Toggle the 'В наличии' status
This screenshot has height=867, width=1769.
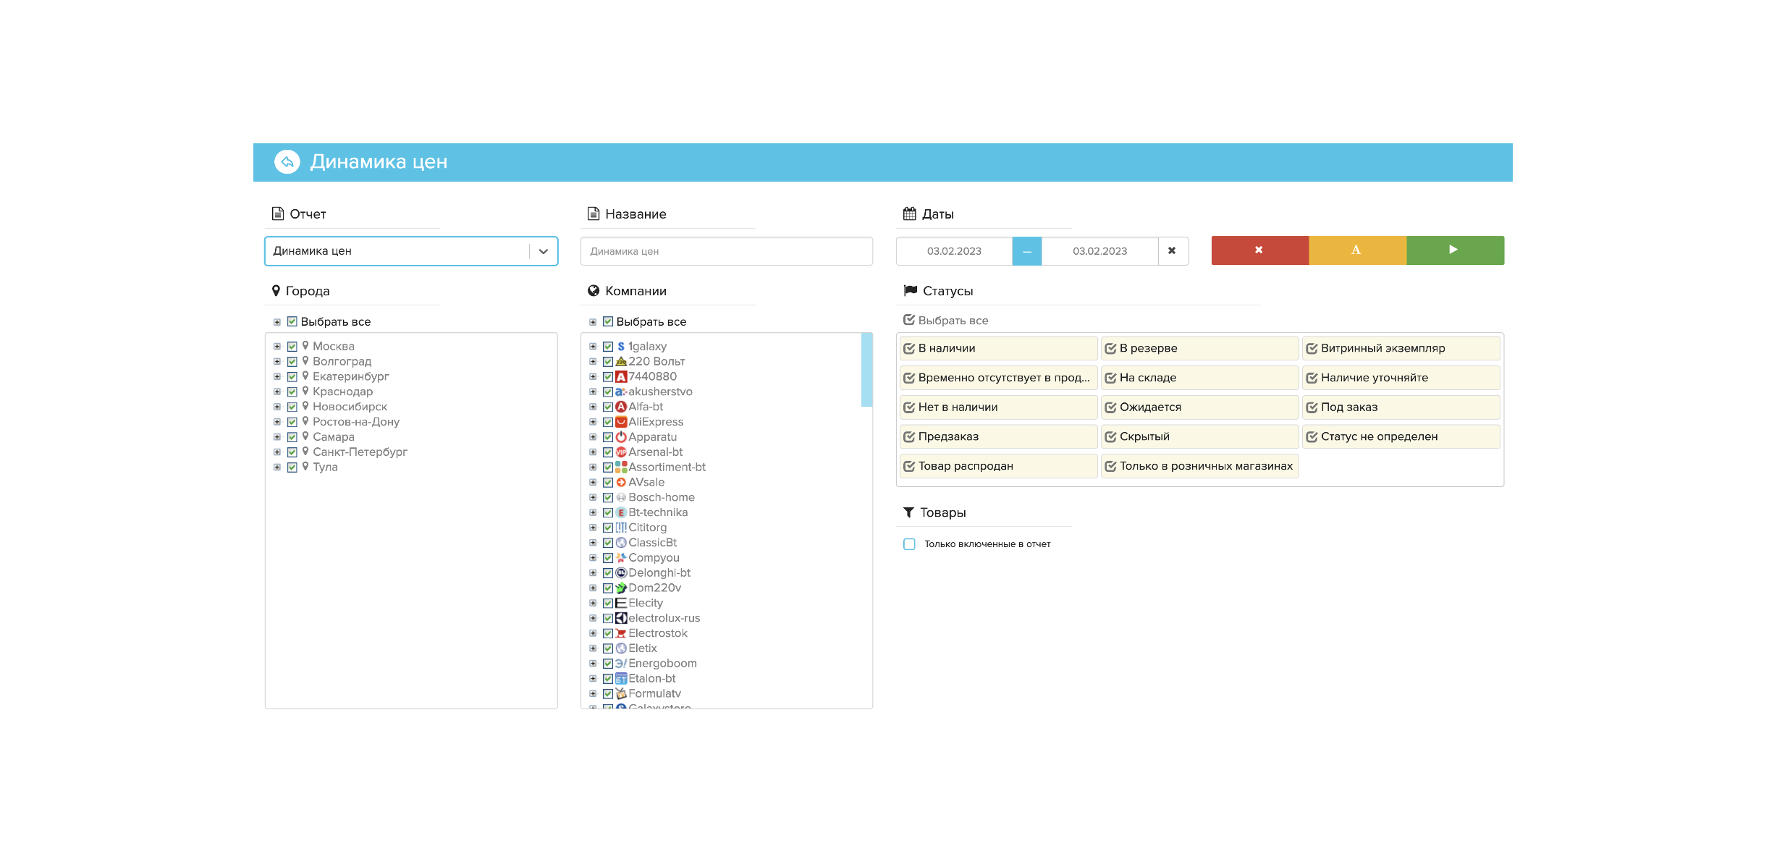(998, 348)
